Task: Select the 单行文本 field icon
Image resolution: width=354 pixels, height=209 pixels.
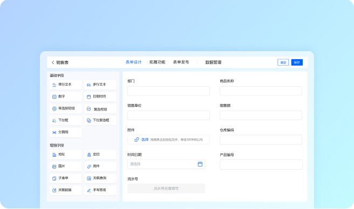Action: coord(54,85)
